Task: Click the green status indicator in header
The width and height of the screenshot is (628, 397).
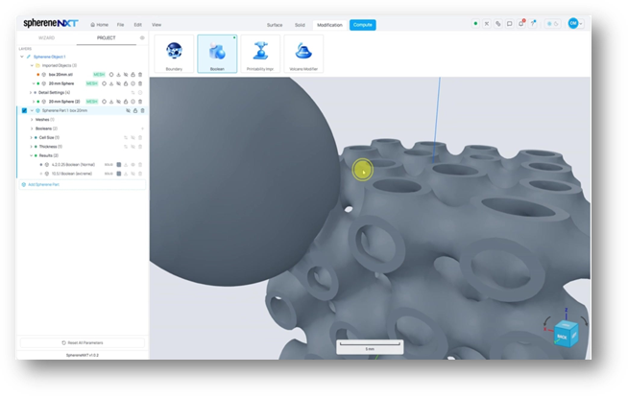Action: (475, 24)
